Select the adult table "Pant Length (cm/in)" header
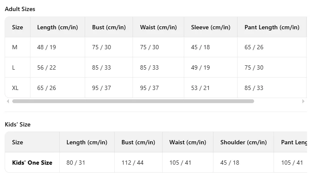Screen dimensions: 310x174 click(x=271, y=27)
